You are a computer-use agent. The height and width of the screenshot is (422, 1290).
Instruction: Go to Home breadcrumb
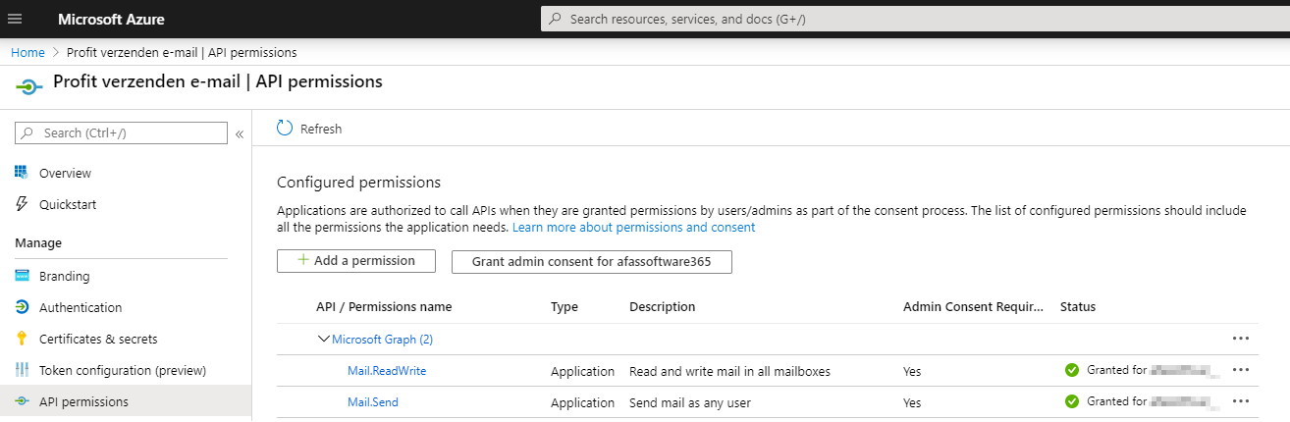(27, 52)
